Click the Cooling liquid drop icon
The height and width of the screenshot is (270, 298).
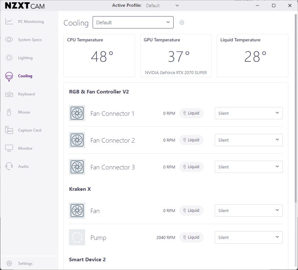9,76
